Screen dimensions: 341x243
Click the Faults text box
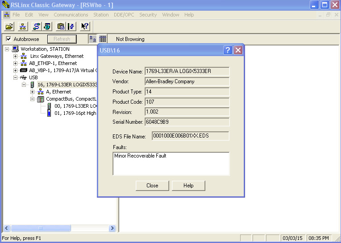[171, 164]
